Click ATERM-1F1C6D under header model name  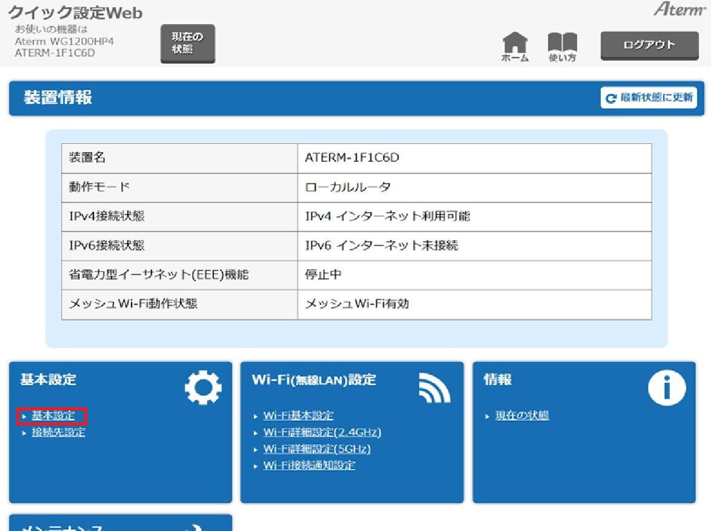(55, 53)
